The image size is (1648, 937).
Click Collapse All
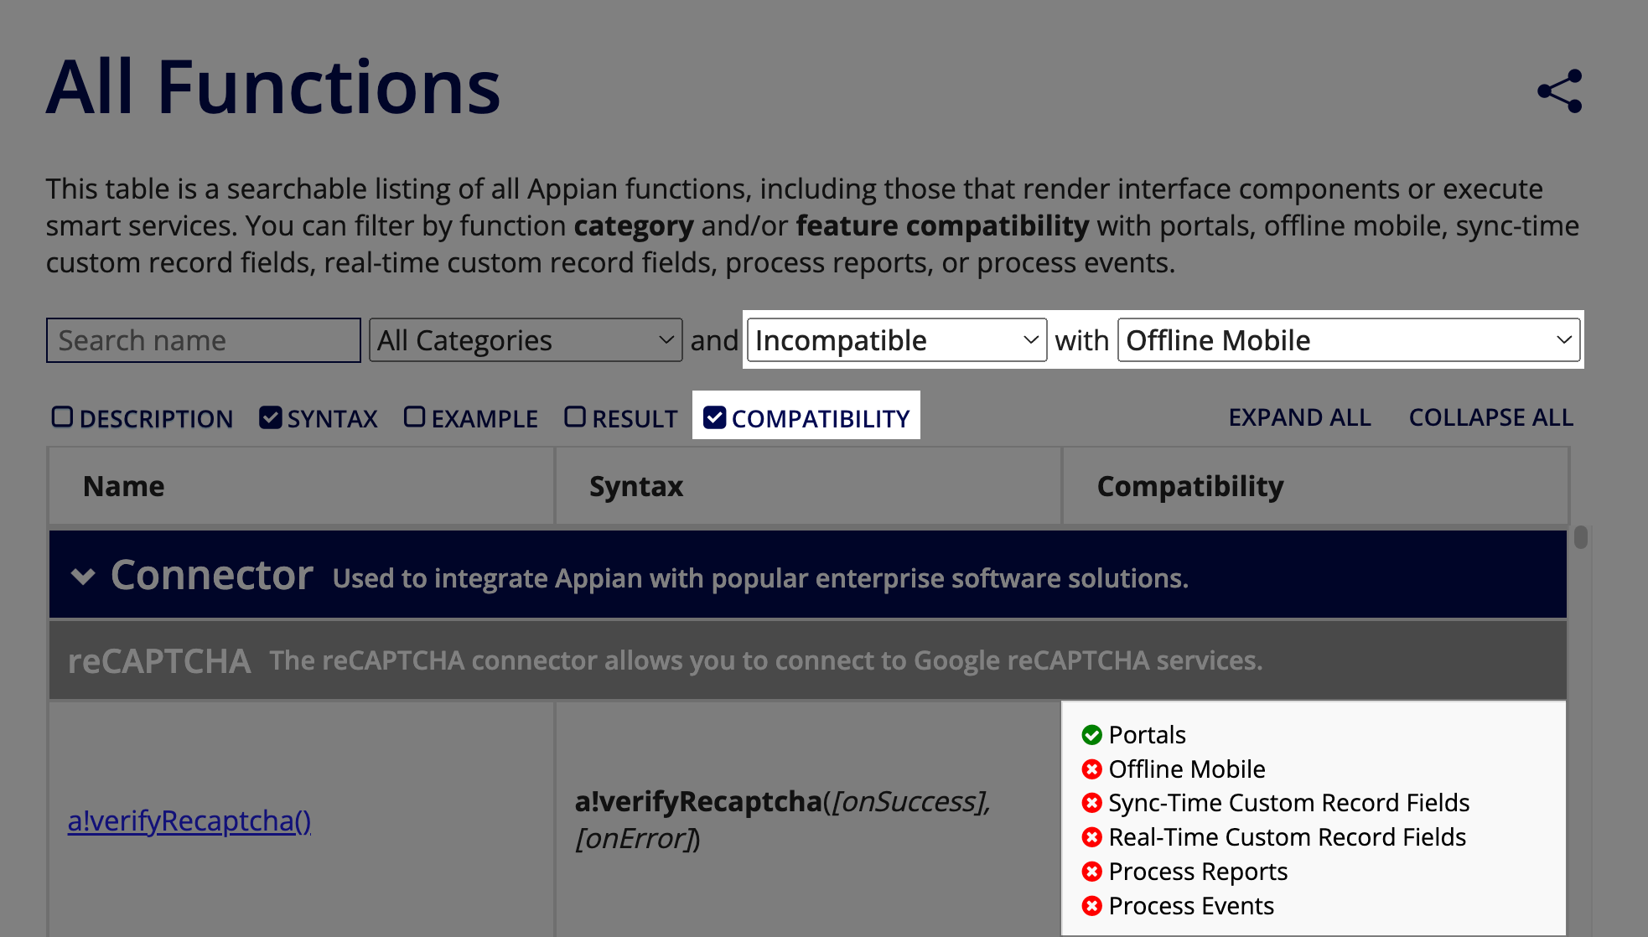pos(1491,417)
